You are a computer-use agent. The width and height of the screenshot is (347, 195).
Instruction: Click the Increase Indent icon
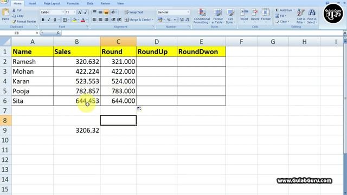coord(119,20)
